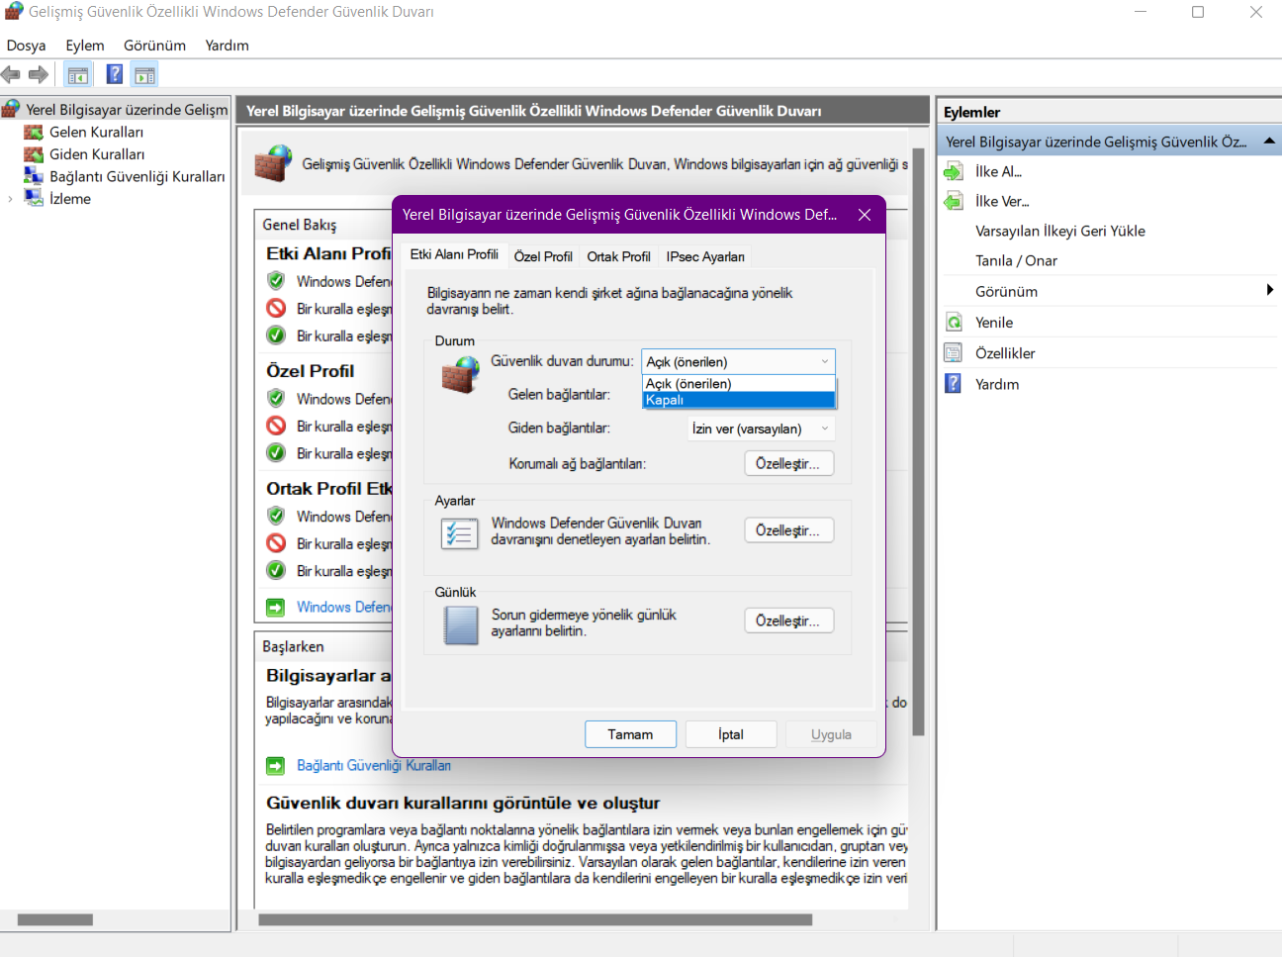Screen dimensions: 1282x957
Task: Click Varsayılan İlkeyi Geri Yükle action
Action: 1060,231
